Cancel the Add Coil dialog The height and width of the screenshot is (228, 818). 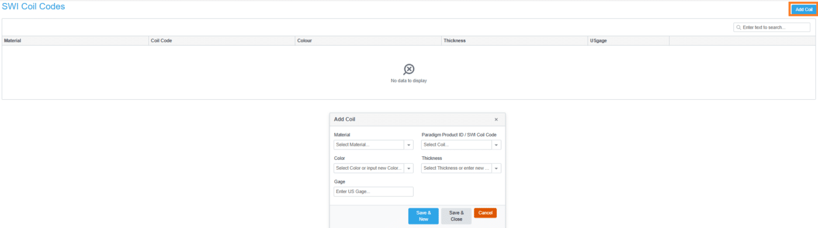(x=485, y=213)
